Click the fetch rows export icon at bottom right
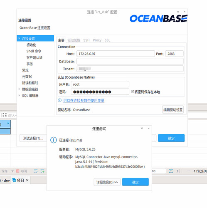207x208 pixels. [171, 171]
